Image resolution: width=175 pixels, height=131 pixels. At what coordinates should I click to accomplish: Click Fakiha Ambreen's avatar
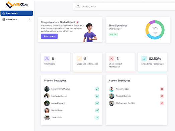click(47, 96)
